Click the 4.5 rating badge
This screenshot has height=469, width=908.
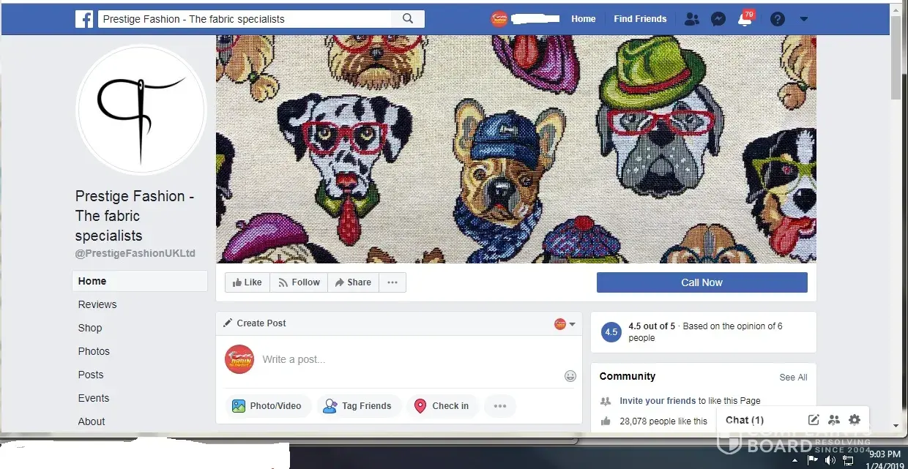[611, 332]
